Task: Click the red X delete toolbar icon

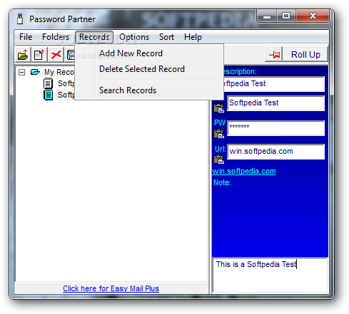Action: pyautogui.click(x=56, y=55)
